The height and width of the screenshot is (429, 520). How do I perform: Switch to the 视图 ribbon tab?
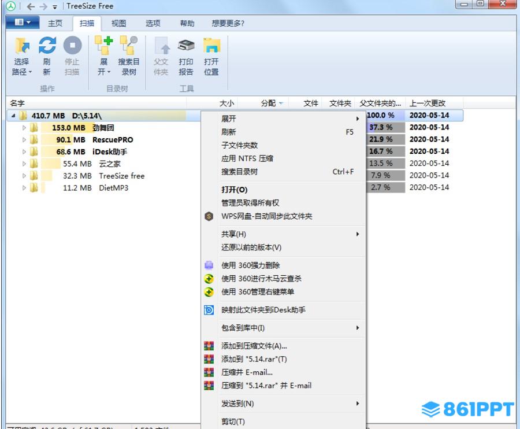pyautogui.click(x=118, y=23)
